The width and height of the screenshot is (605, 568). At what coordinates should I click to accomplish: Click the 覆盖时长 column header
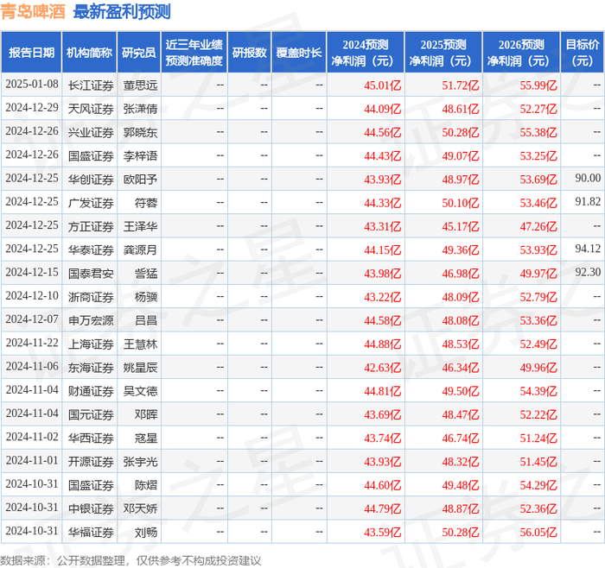click(299, 53)
